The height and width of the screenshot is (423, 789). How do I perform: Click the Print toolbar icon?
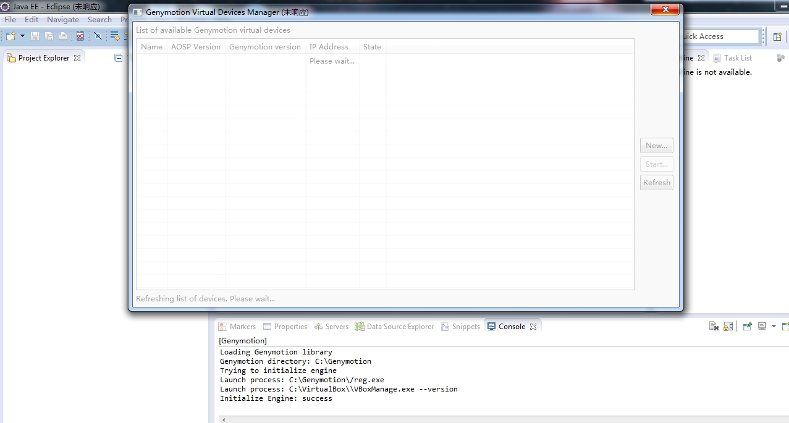63,36
